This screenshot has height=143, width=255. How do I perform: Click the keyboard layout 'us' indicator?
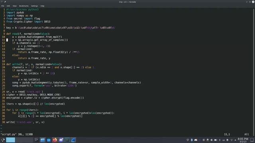click(224, 140)
